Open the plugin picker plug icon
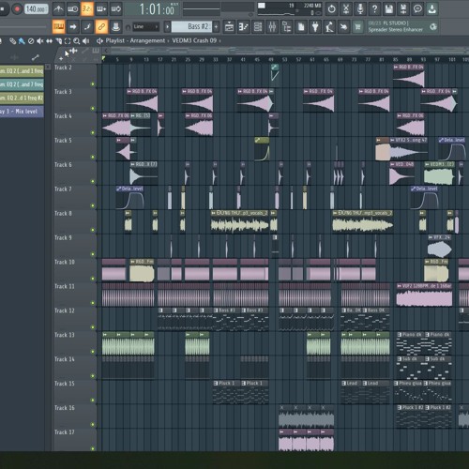Viewport: 469px width, 469px height. [x=315, y=27]
